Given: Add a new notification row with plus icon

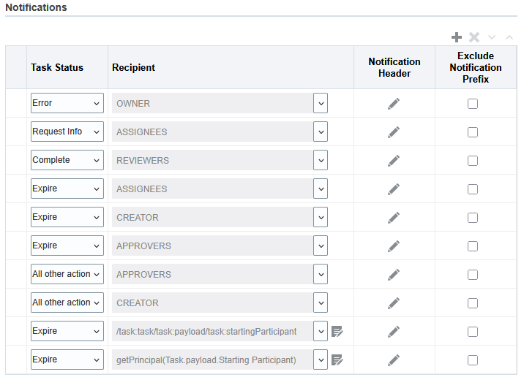Looking at the screenshot, I should (457, 37).
